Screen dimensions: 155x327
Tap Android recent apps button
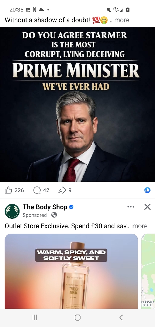34,317
